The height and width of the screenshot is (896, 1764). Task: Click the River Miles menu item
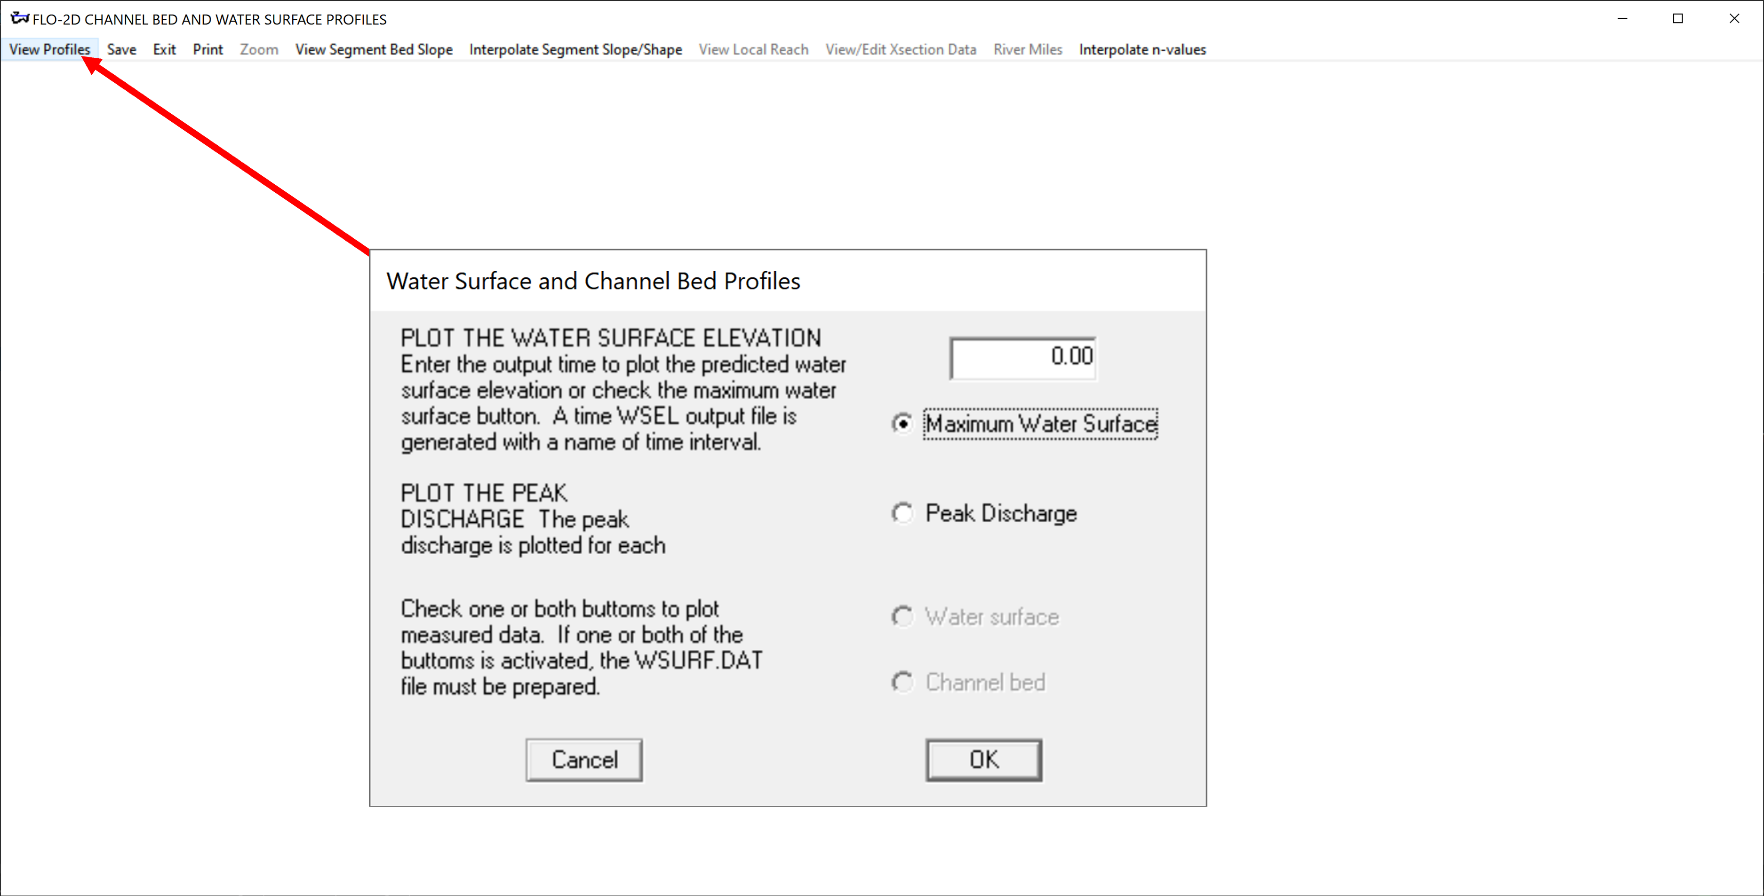click(x=1028, y=49)
